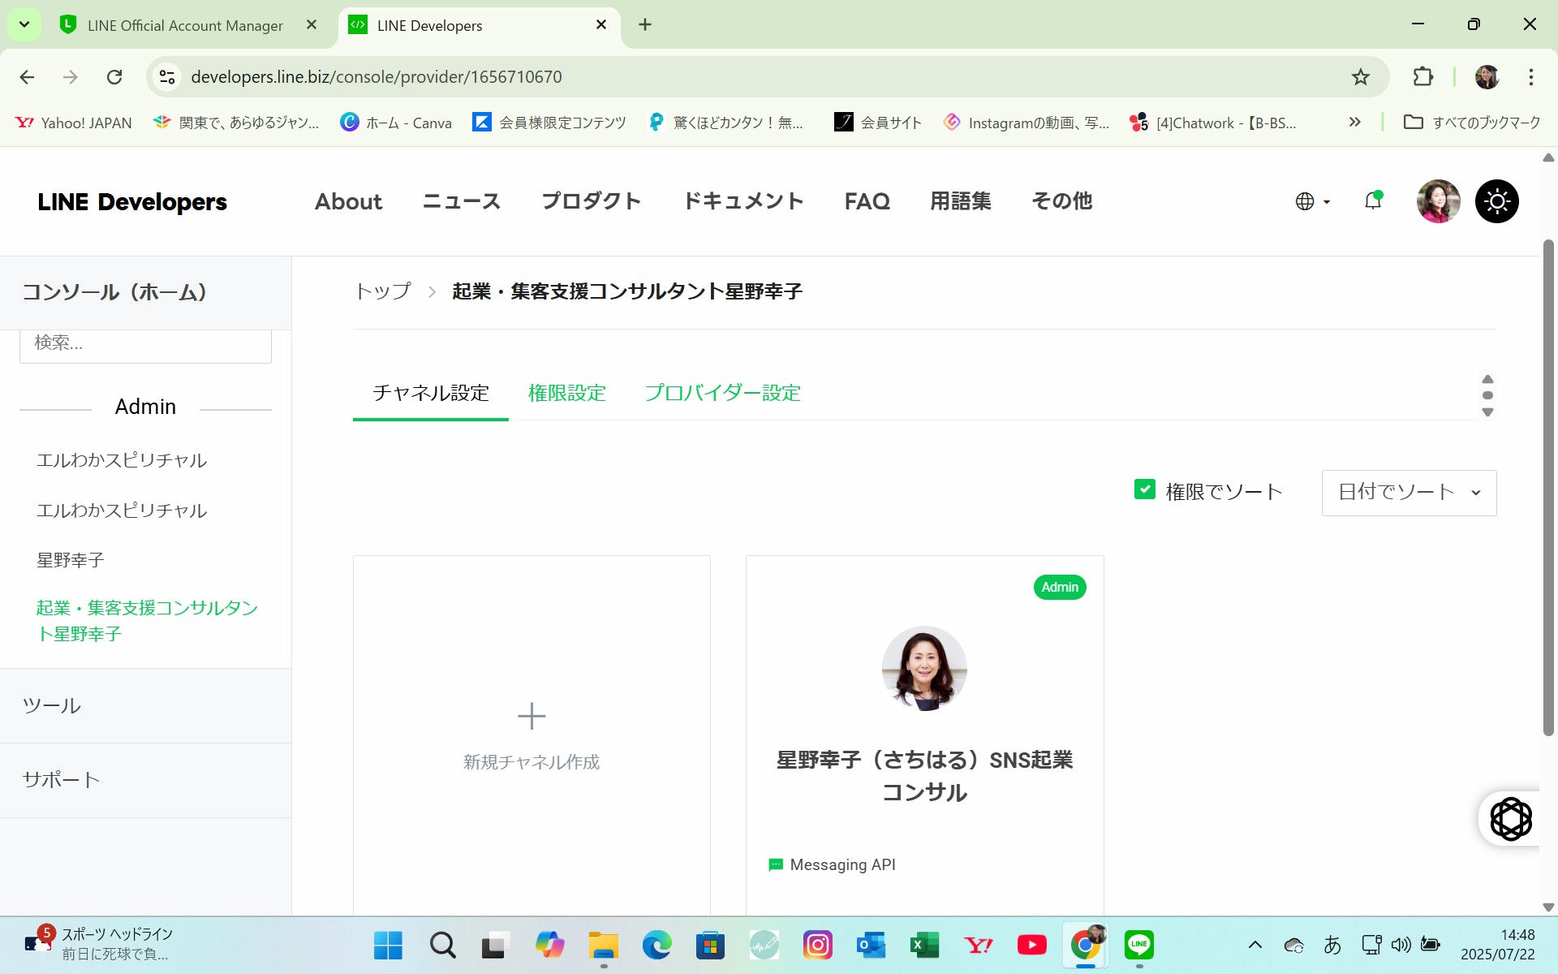Open the Instagramの動画 bookmark
Viewport: 1558px width, 974px height.
click(x=1026, y=123)
